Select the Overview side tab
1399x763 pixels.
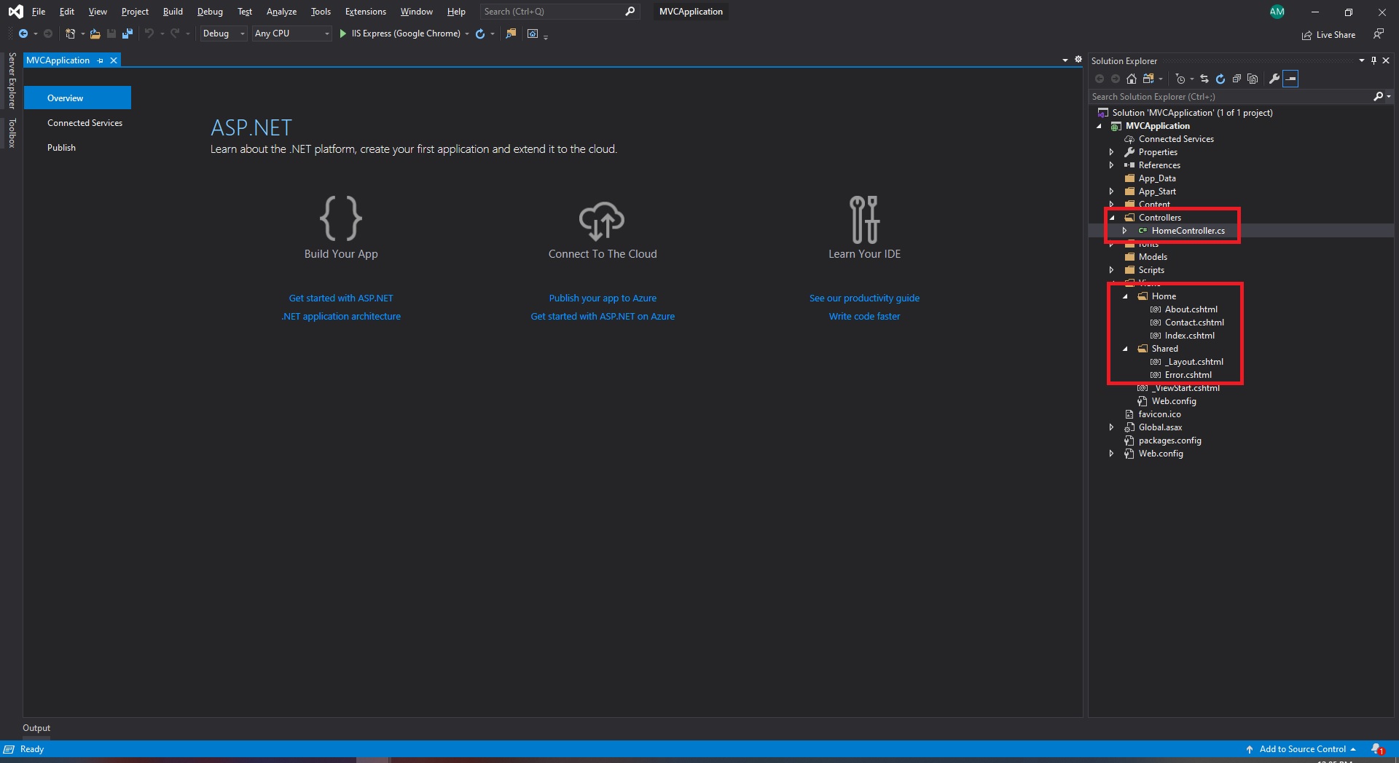pos(77,98)
